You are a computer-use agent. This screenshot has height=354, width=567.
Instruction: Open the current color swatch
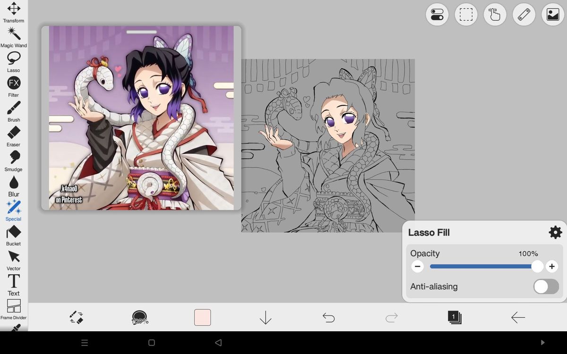click(x=203, y=317)
